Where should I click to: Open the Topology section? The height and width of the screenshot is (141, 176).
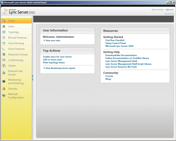(x=16, y=32)
